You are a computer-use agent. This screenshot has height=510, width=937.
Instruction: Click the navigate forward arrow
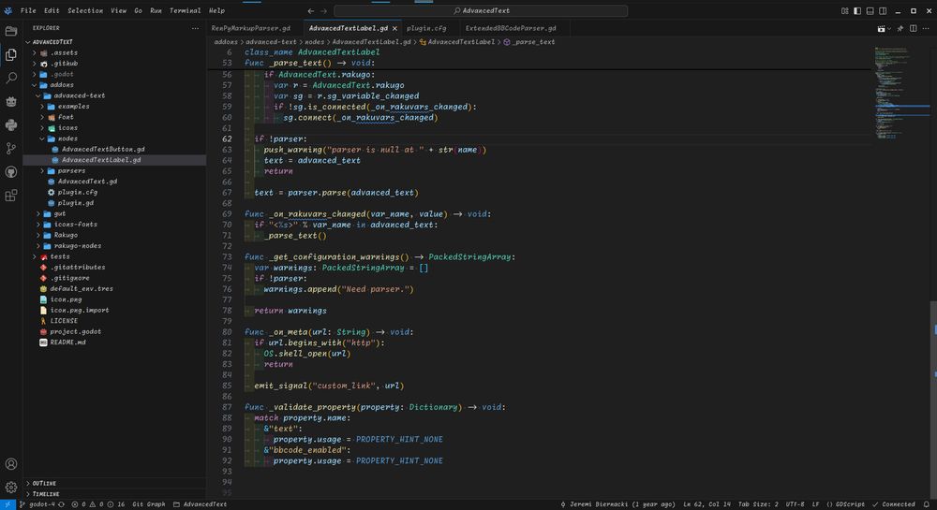click(324, 10)
